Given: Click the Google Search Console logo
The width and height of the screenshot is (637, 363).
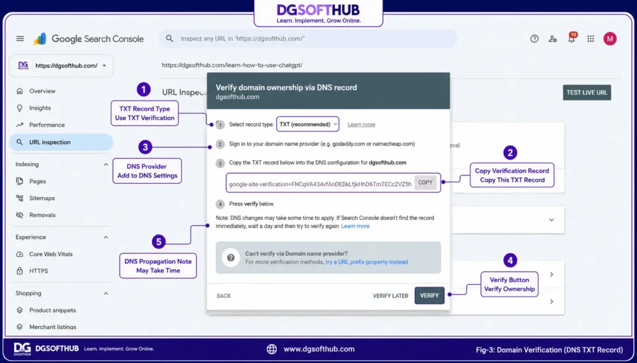Looking at the screenshot, I should click(x=89, y=39).
